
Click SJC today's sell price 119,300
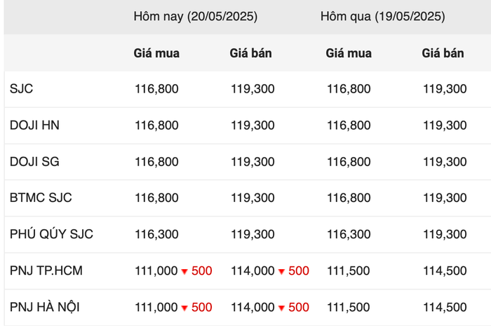click(x=253, y=89)
